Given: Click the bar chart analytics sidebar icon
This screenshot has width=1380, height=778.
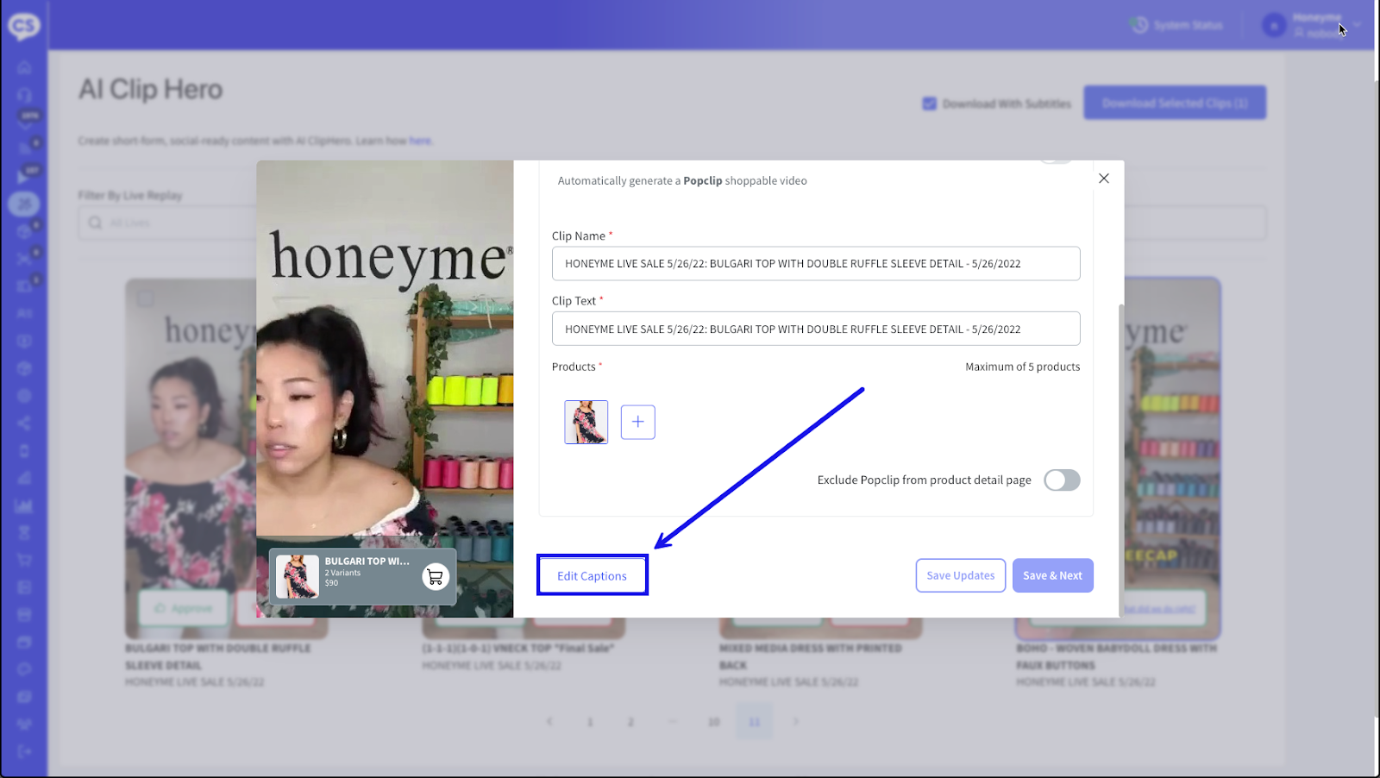Looking at the screenshot, I should click(x=24, y=505).
